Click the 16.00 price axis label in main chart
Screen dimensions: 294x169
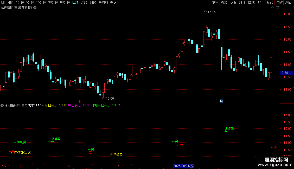point(287,14)
